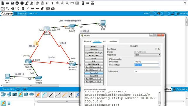Add Simple PDU with closed envelope icon
The image size is (188, 106).
coord(48,9)
